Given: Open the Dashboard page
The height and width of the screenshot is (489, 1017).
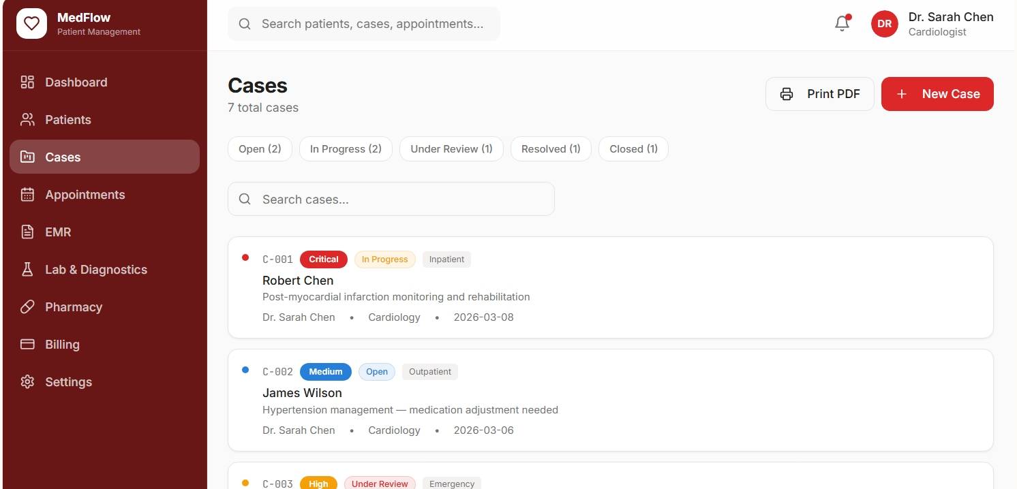Looking at the screenshot, I should (104, 82).
